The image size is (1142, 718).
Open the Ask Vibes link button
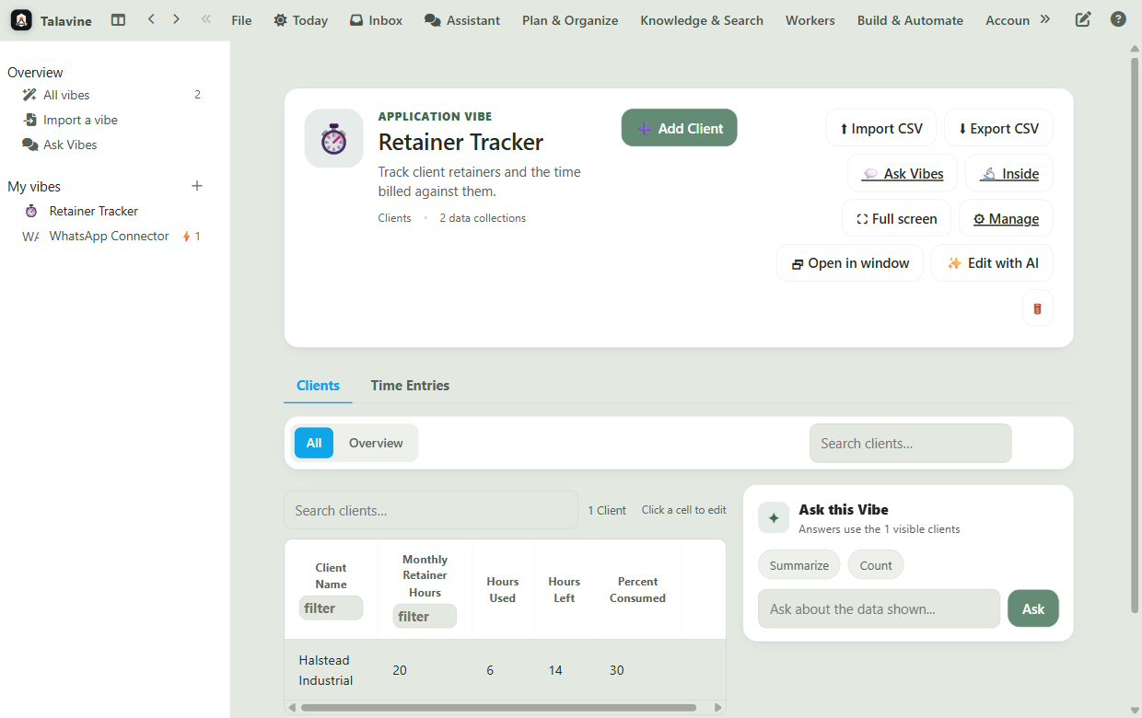pos(903,173)
